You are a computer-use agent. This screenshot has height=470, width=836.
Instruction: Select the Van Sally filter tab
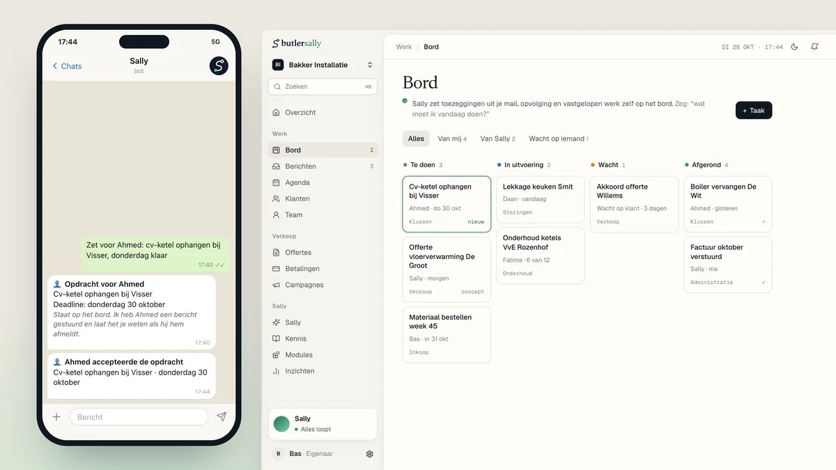click(497, 139)
